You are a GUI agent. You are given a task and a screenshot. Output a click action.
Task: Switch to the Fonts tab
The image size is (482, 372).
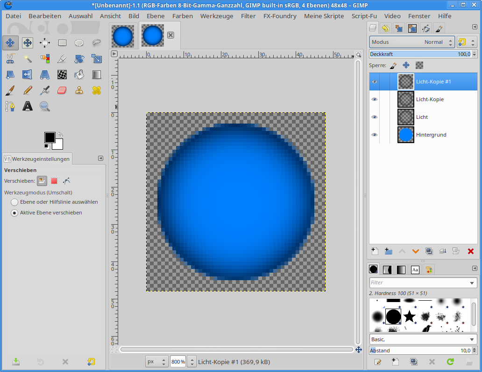click(x=415, y=269)
